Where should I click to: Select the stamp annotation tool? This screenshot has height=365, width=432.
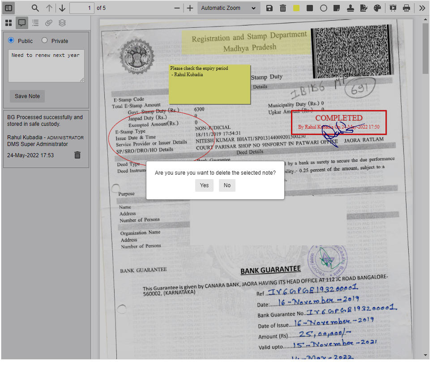pyautogui.click(x=351, y=8)
